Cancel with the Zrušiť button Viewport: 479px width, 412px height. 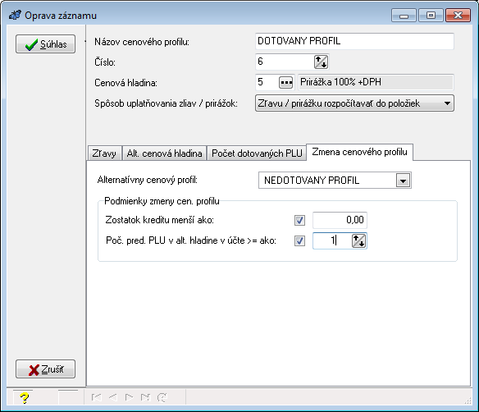tap(45, 369)
